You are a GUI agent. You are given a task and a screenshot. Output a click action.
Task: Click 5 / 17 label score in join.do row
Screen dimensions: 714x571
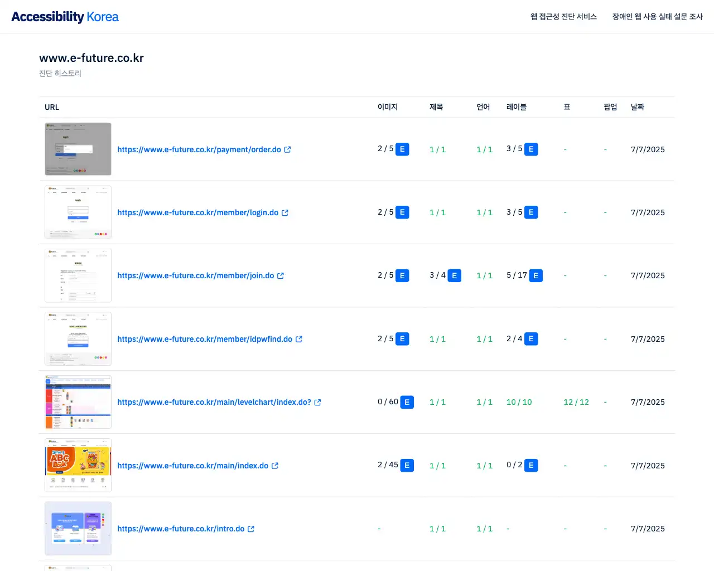[x=517, y=275]
